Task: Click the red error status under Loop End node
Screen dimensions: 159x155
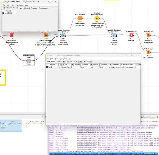Action: [x=63, y=38]
